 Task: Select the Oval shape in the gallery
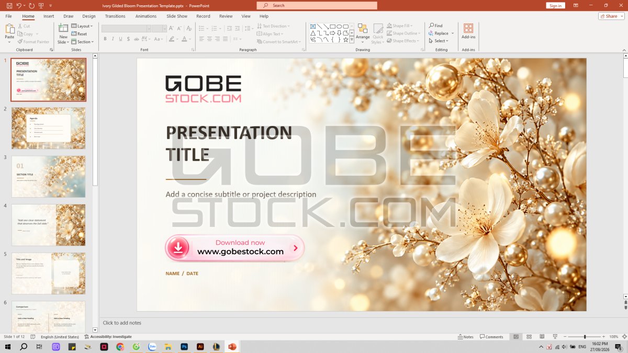click(339, 26)
